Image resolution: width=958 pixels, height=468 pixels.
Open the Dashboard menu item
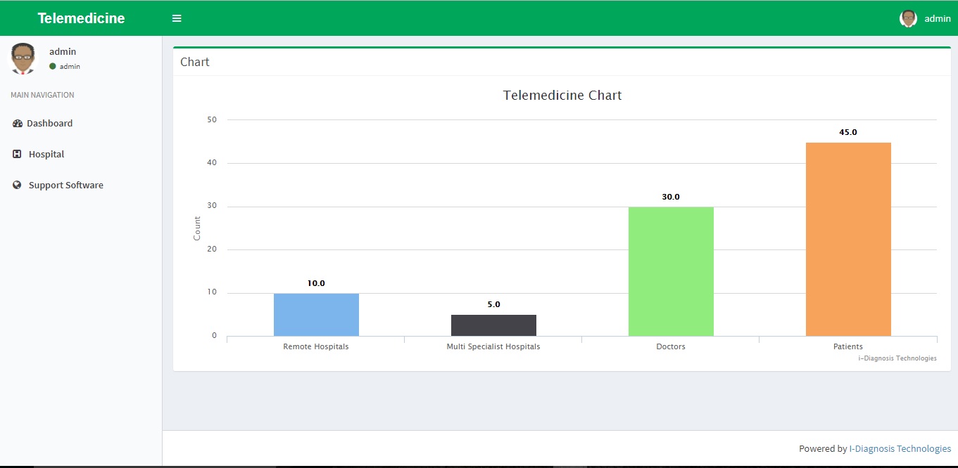point(49,124)
